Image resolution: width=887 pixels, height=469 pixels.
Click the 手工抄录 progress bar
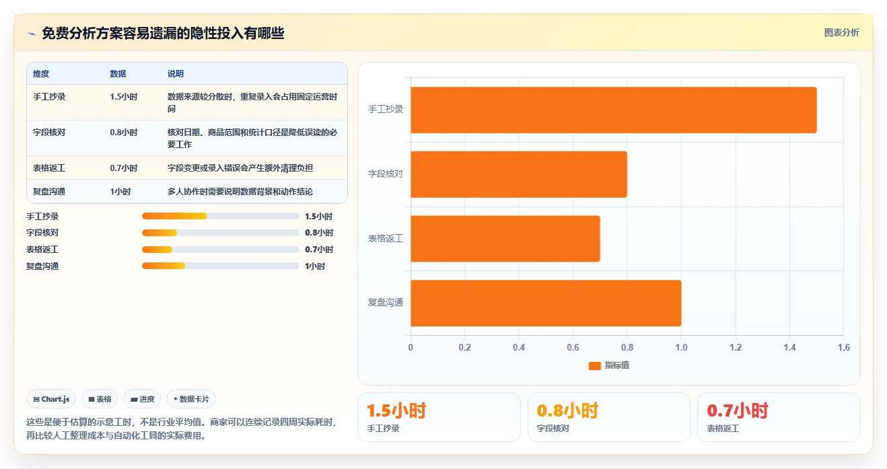coord(220,216)
